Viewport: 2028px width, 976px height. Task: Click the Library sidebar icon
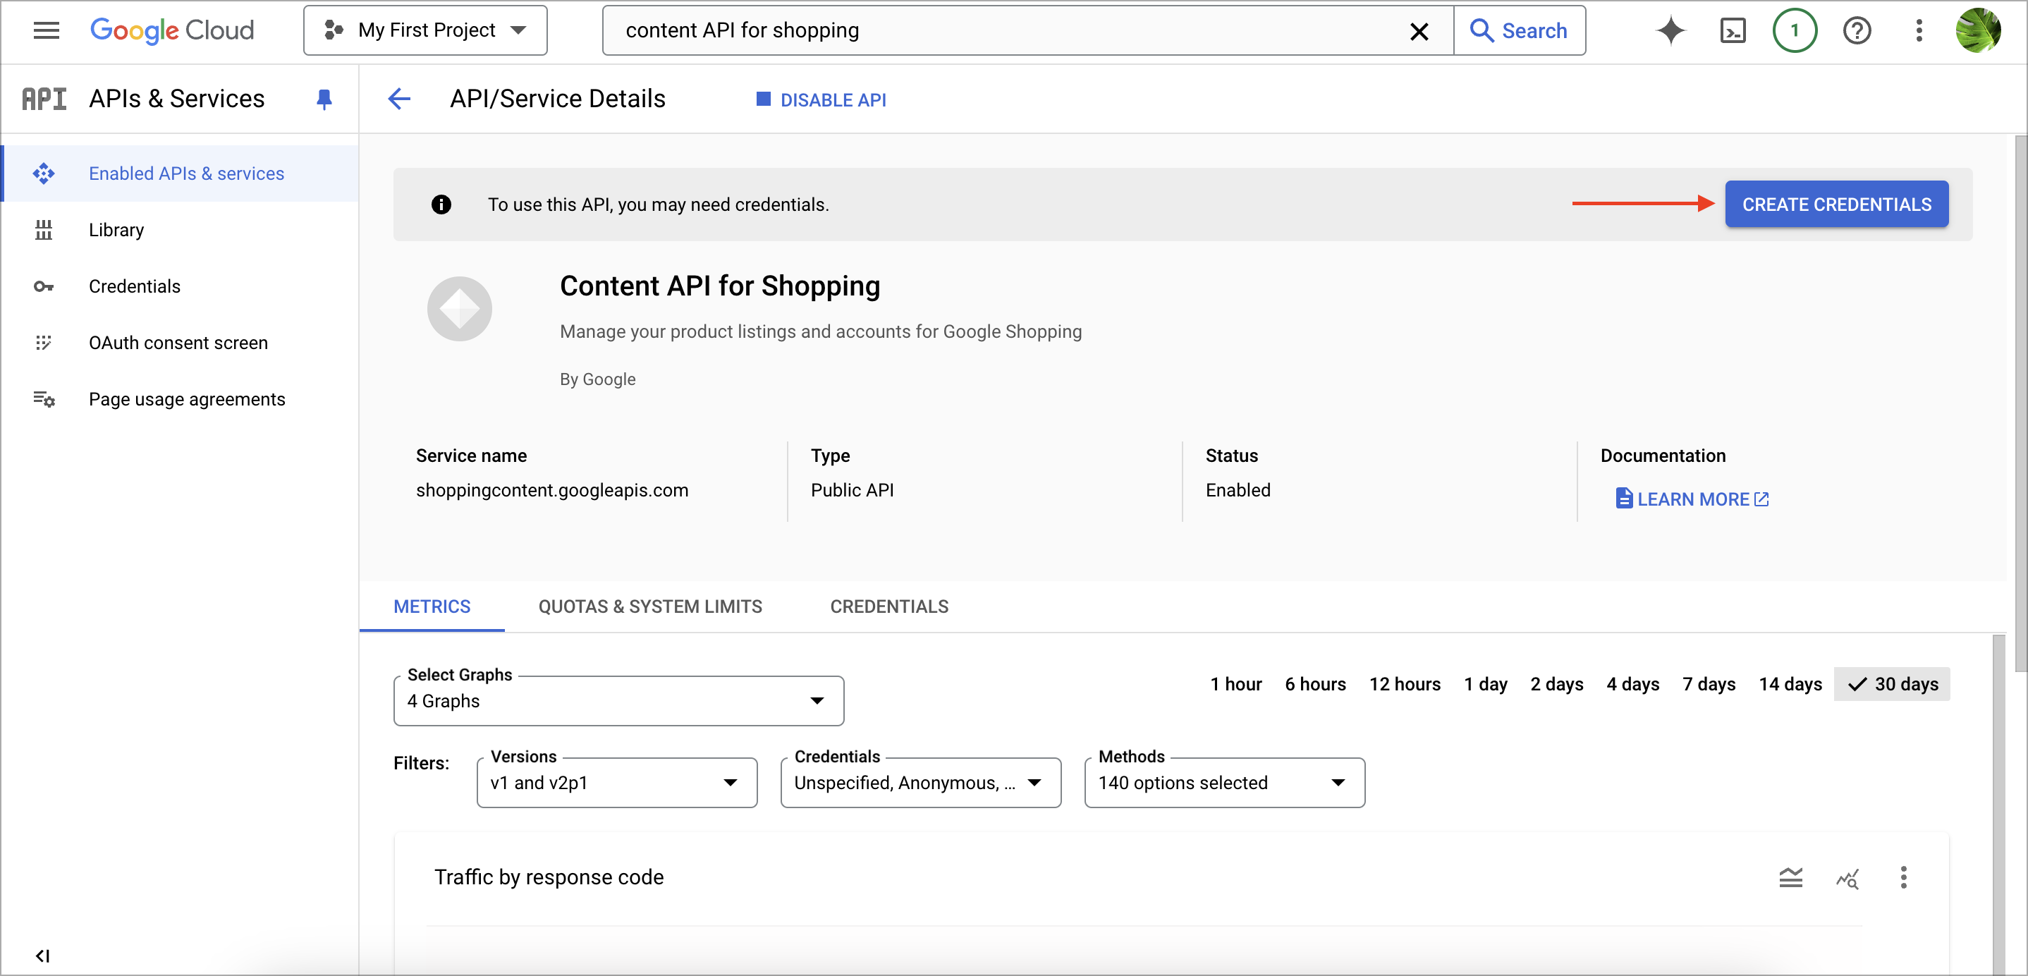point(44,230)
